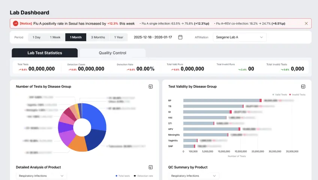The width and height of the screenshot is (318, 180).
Task: Toggle Invalid Tests legend item
Action: pos(297,94)
